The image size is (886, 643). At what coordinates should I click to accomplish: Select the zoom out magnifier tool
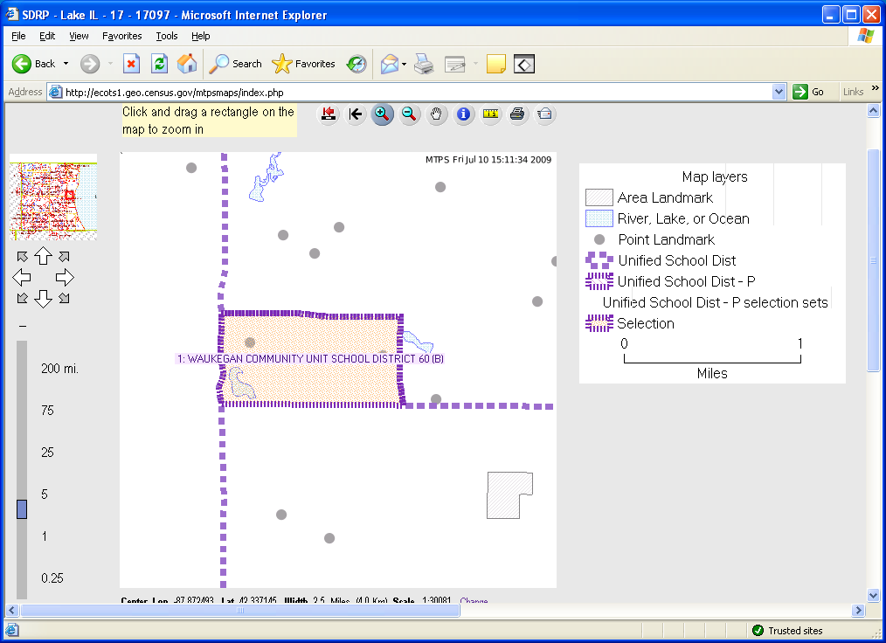pos(409,114)
